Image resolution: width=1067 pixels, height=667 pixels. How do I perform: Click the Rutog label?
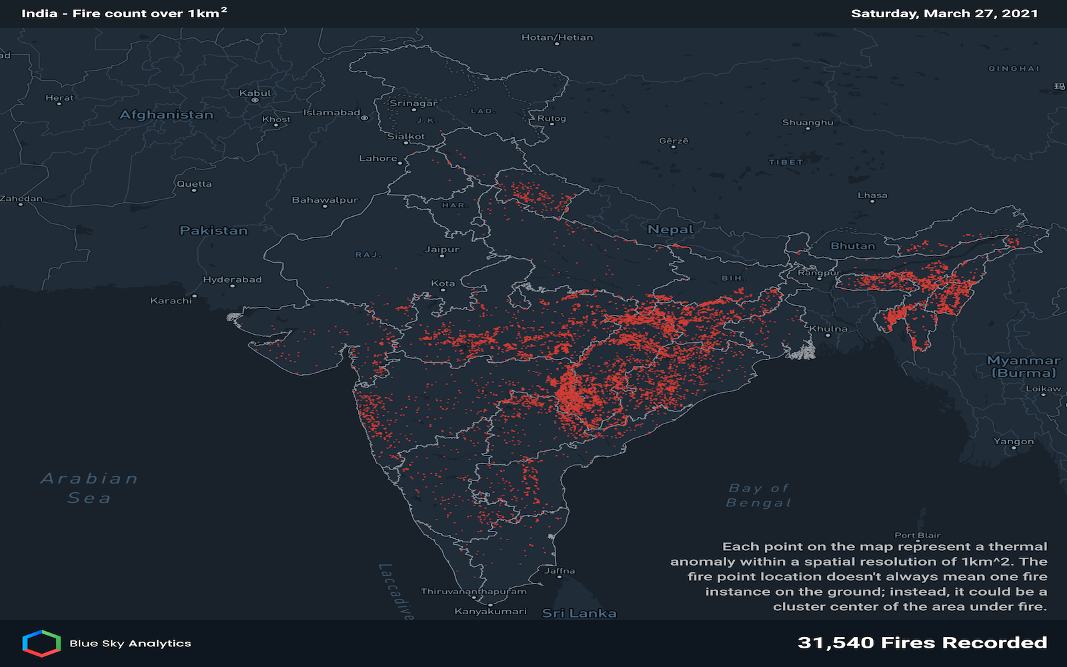(552, 119)
